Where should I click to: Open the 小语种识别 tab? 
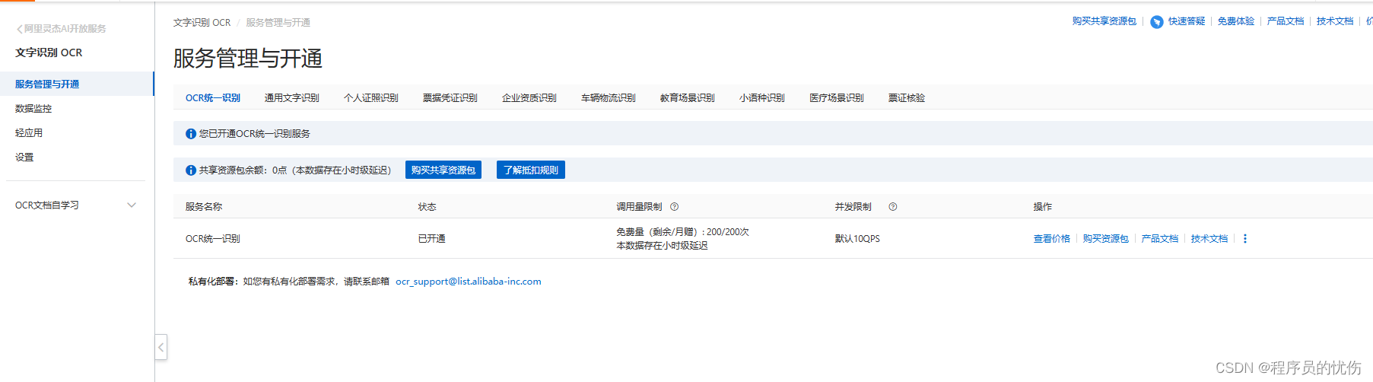pos(762,98)
